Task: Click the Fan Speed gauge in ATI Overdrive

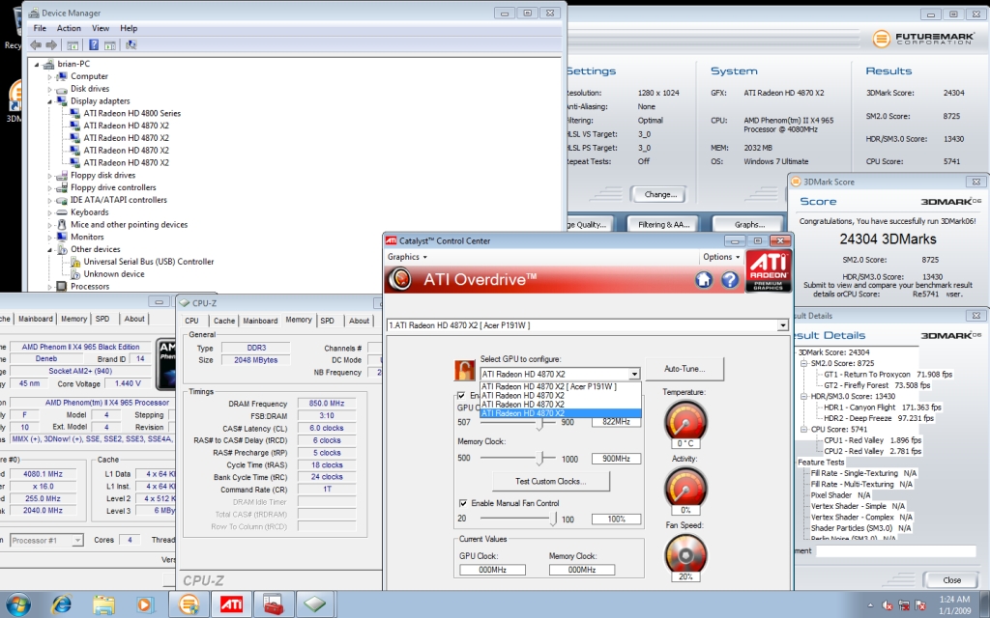Action: (685, 553)
